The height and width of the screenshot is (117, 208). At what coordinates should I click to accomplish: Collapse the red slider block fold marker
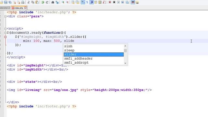point(5,37)
